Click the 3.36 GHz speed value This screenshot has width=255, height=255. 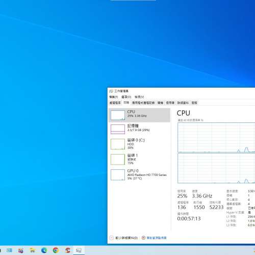[x=202, y=196]
